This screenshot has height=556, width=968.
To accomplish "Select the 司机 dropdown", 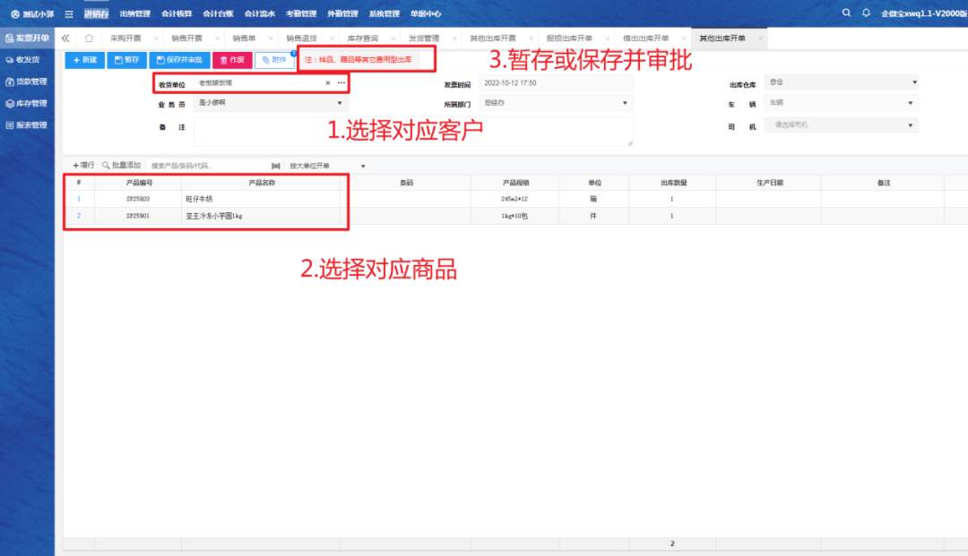I will (841, 125).
